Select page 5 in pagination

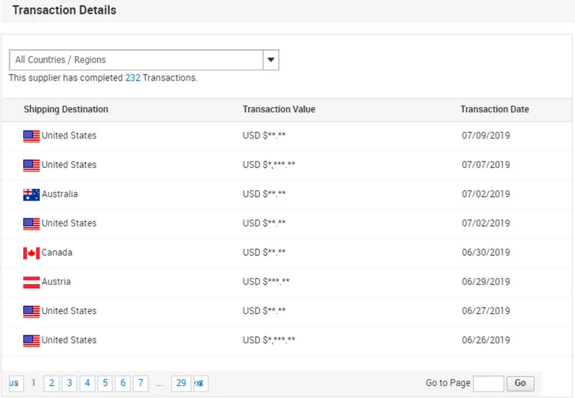[x=105, y=384]
